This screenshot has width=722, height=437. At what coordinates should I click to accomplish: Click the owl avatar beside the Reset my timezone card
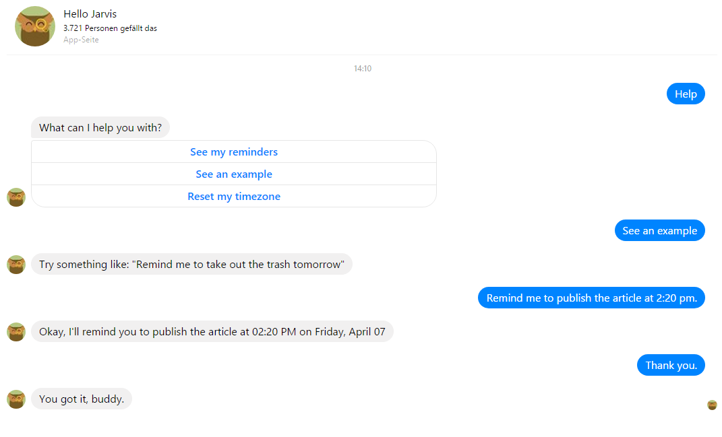pos(16,197)
